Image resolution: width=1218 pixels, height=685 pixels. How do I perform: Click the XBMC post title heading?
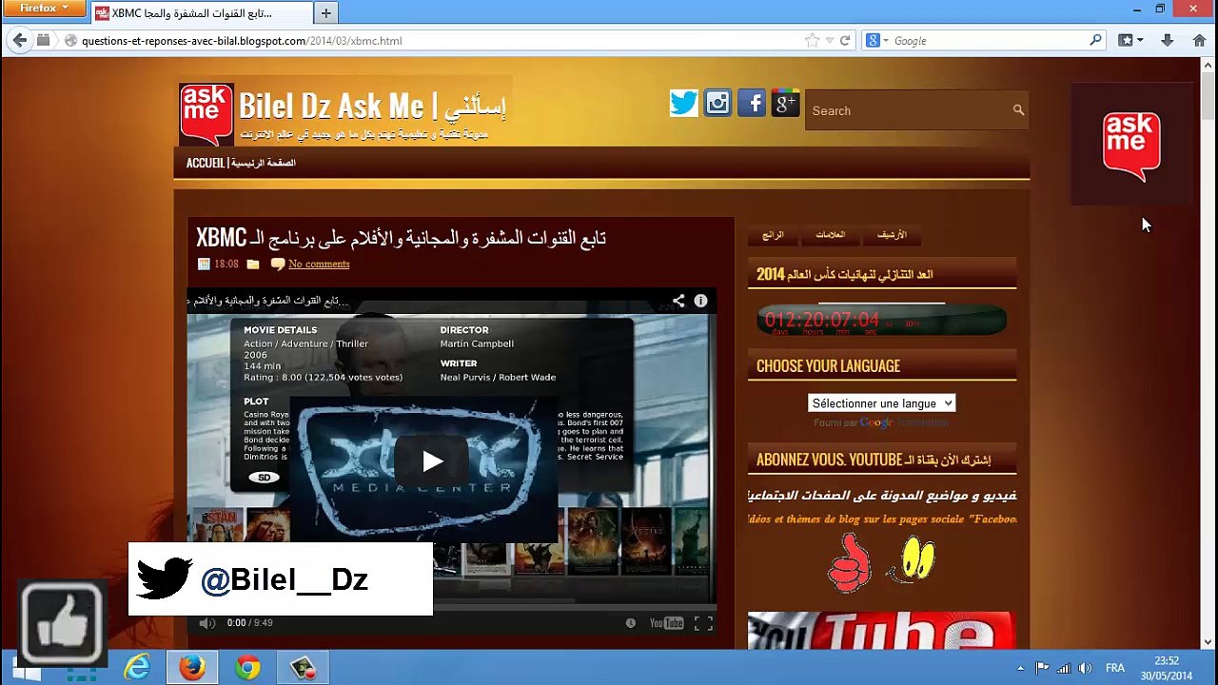coord(401,238)
